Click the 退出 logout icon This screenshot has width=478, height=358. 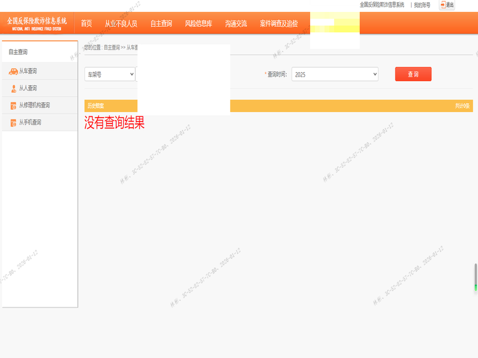[443, 5]
